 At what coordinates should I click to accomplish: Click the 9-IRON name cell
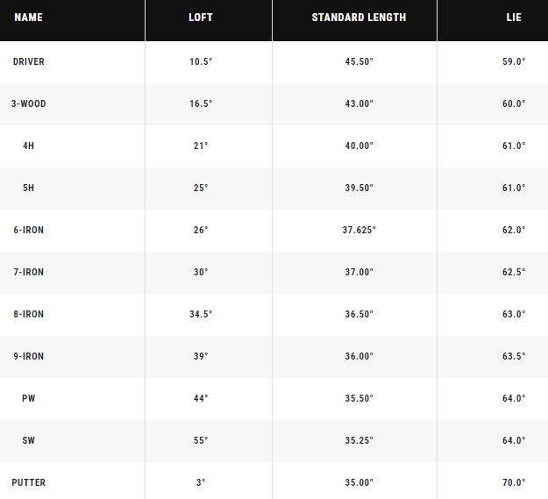point(29,356)
